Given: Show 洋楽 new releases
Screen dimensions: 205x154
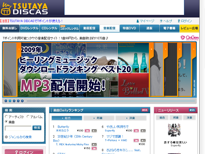Looking at the screenshot, I should (189, 118).
